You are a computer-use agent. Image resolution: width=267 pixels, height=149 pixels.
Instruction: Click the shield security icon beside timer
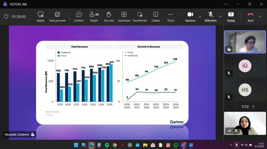pyautogui.click(x=6, y=17)
